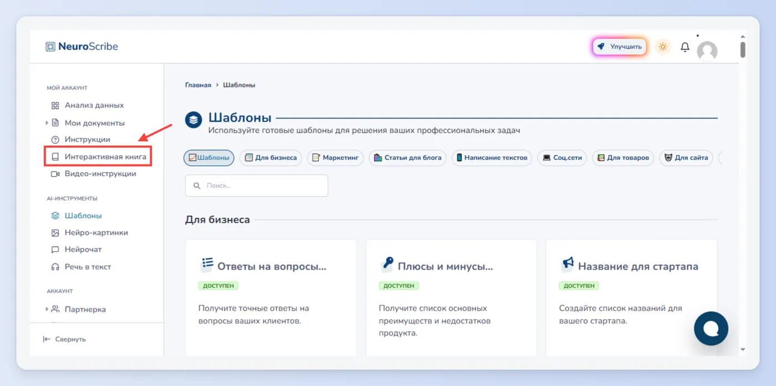Click the Анализ данных grid icon
The height and width of the screenshot is (386, 776).
coord(55,105)
